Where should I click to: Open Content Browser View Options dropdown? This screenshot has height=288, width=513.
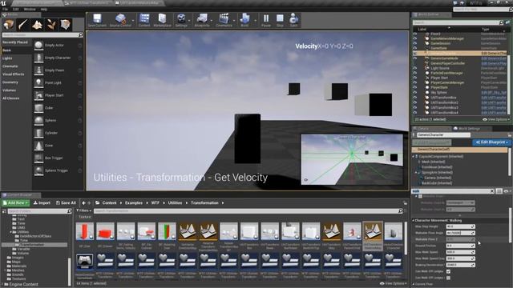pyautogui.click(x=394, y=283)
